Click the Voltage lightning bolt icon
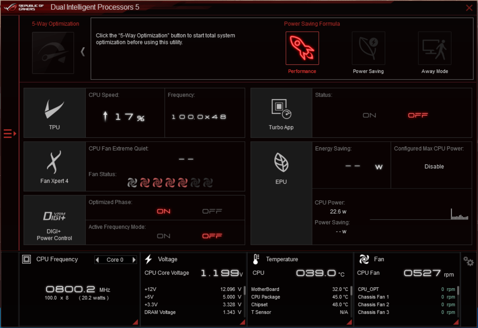Screen dimensions: 478x328 (149, 259)
